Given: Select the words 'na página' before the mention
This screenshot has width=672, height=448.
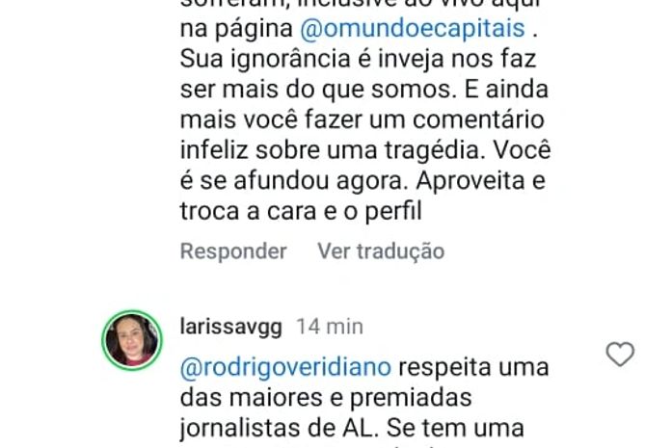Looking at the screenshot, I should point(236,29).
